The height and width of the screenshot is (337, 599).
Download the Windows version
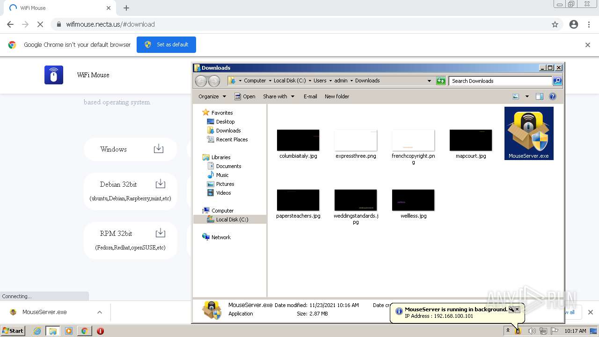(x=159, y=149)
